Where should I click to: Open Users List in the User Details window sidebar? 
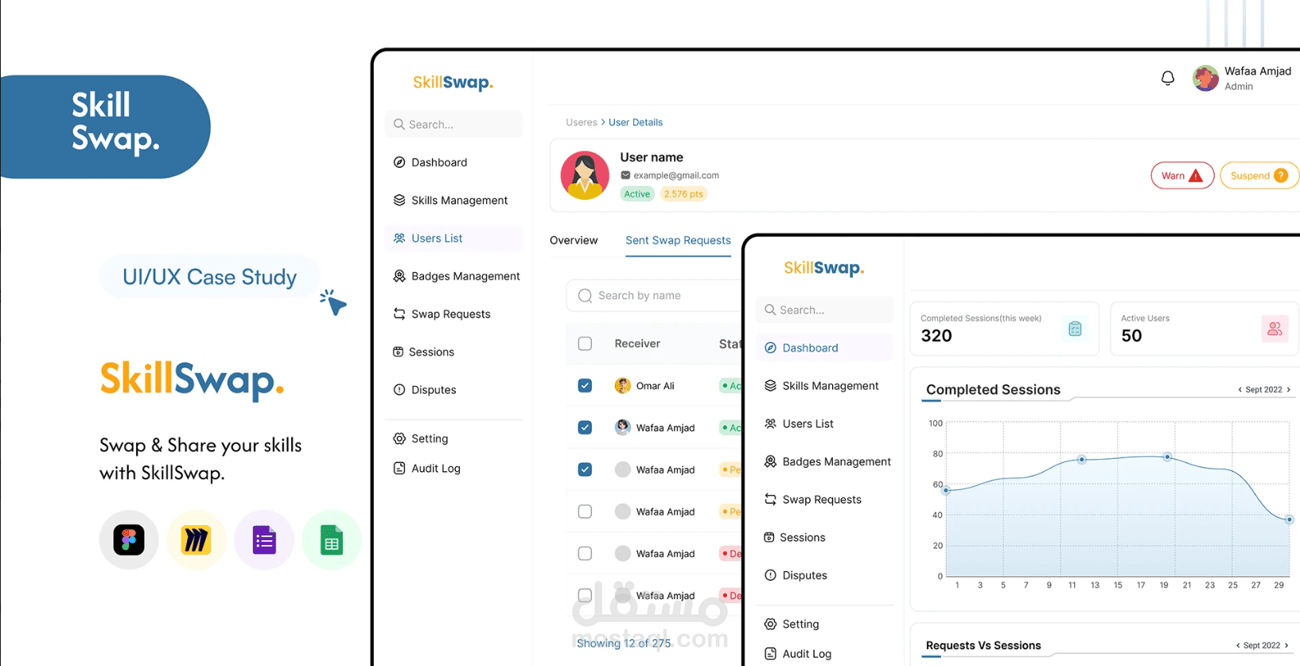click(x=453, y=239)
